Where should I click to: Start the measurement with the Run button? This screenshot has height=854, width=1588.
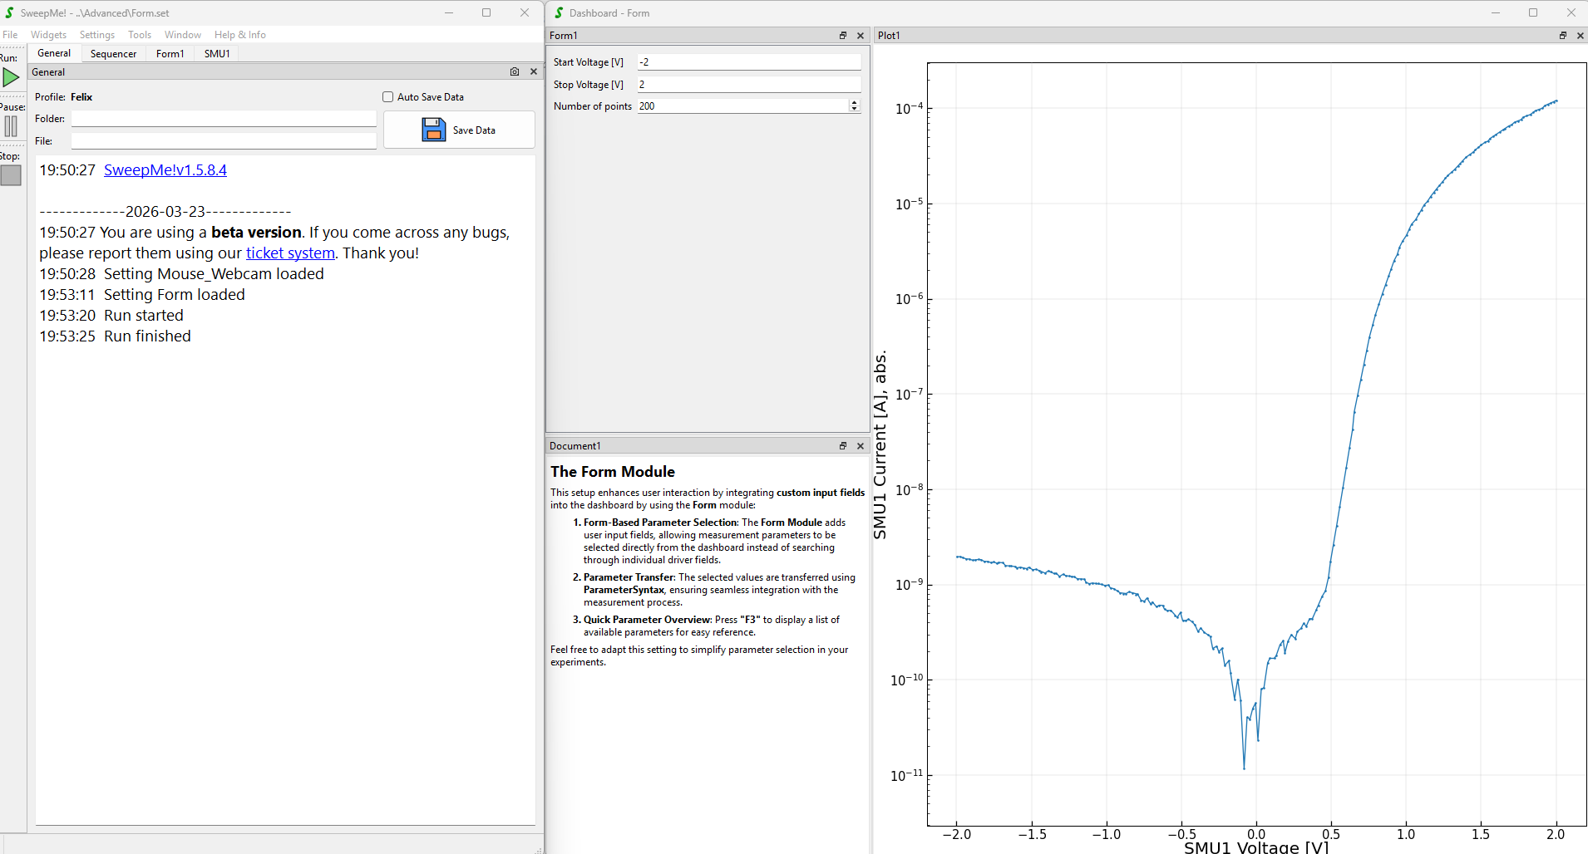click(x=11, y=77)
